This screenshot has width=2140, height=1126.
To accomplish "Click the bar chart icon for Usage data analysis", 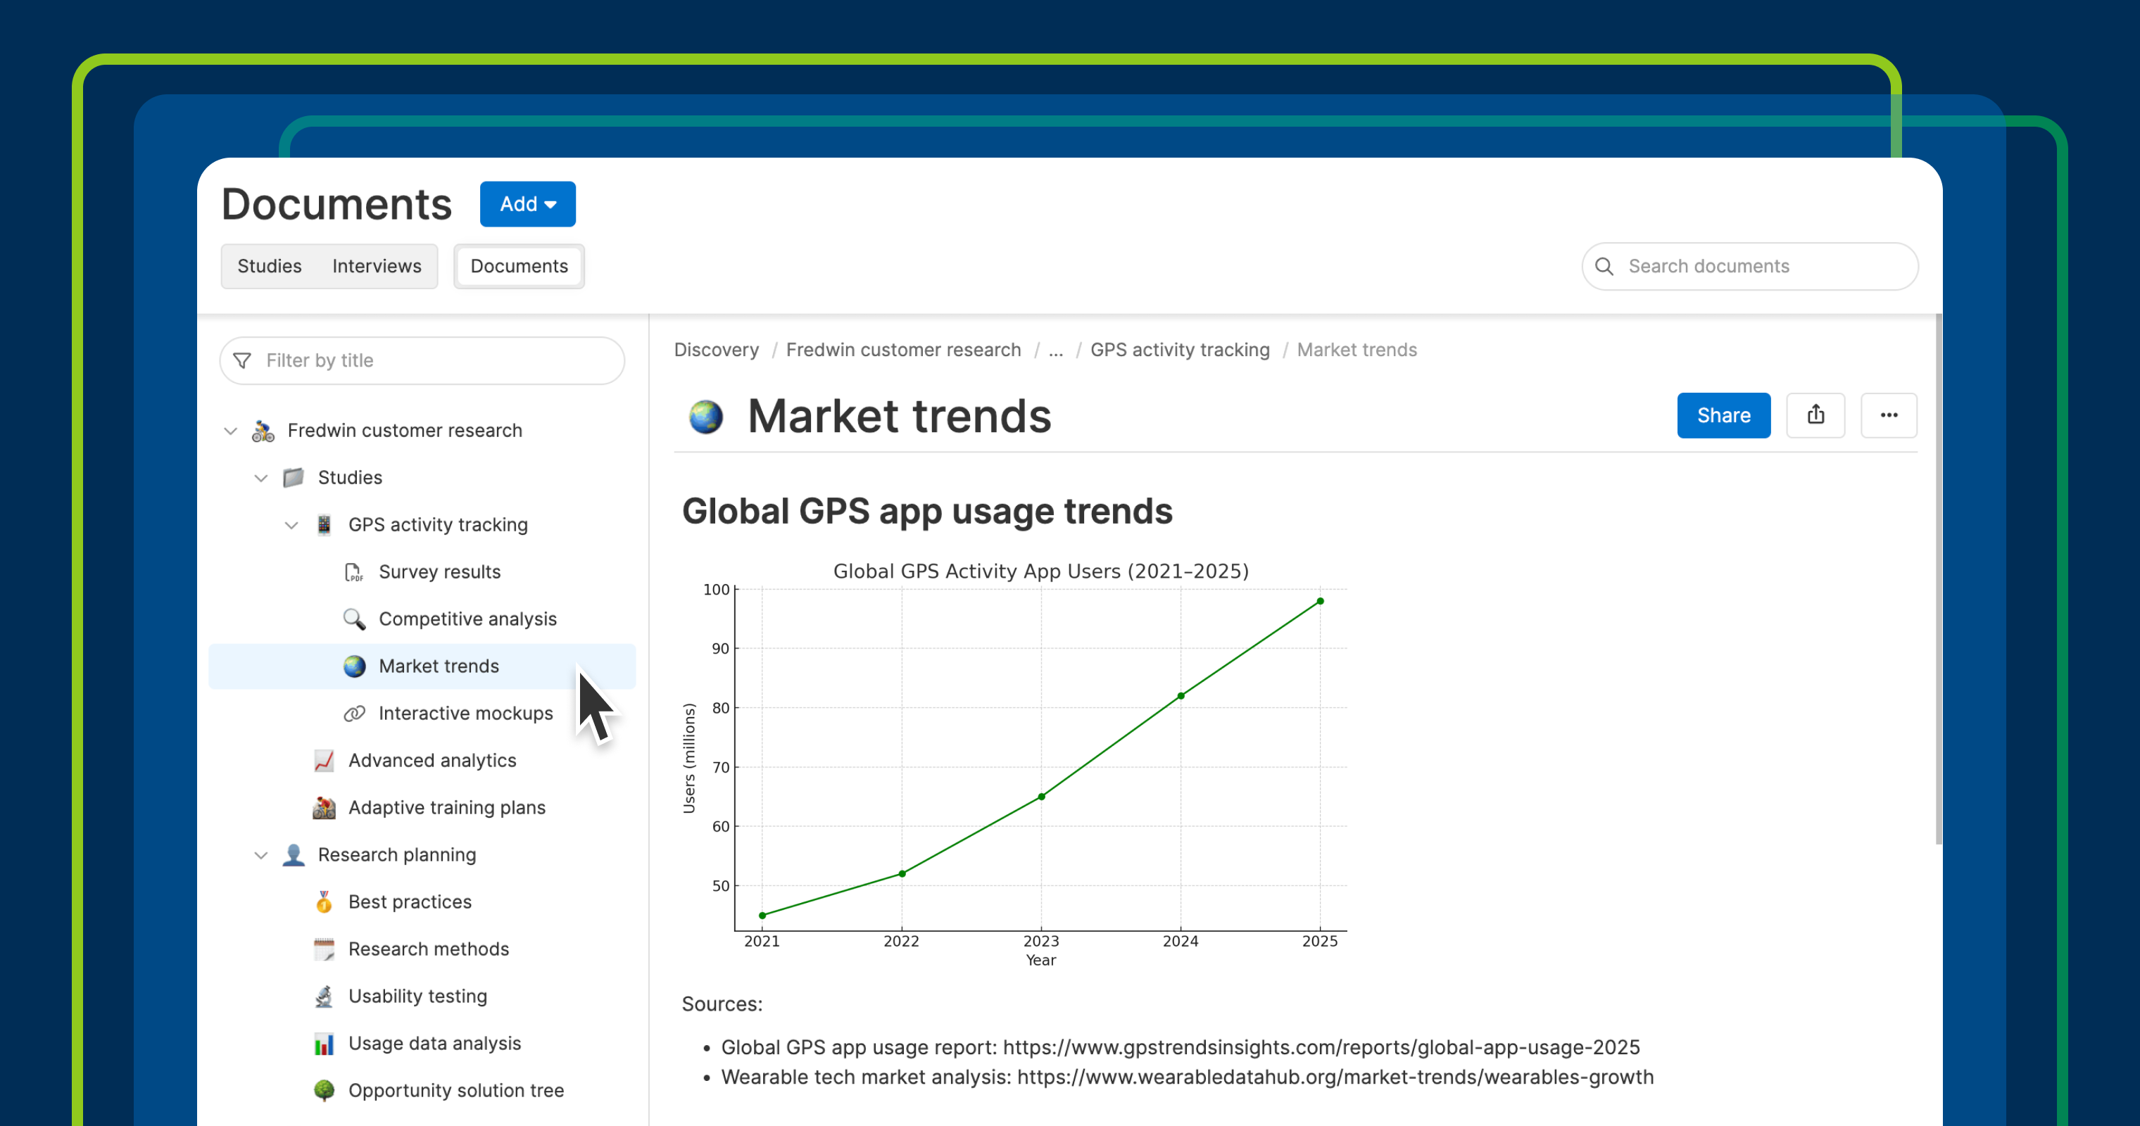I will (324, 1044).
